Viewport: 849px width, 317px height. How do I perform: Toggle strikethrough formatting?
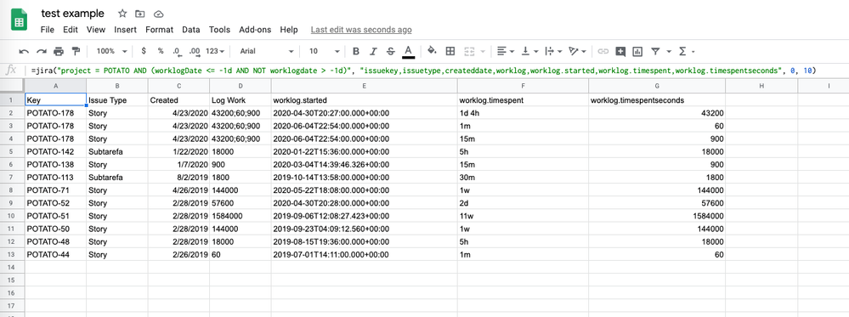tap(390, 51)
